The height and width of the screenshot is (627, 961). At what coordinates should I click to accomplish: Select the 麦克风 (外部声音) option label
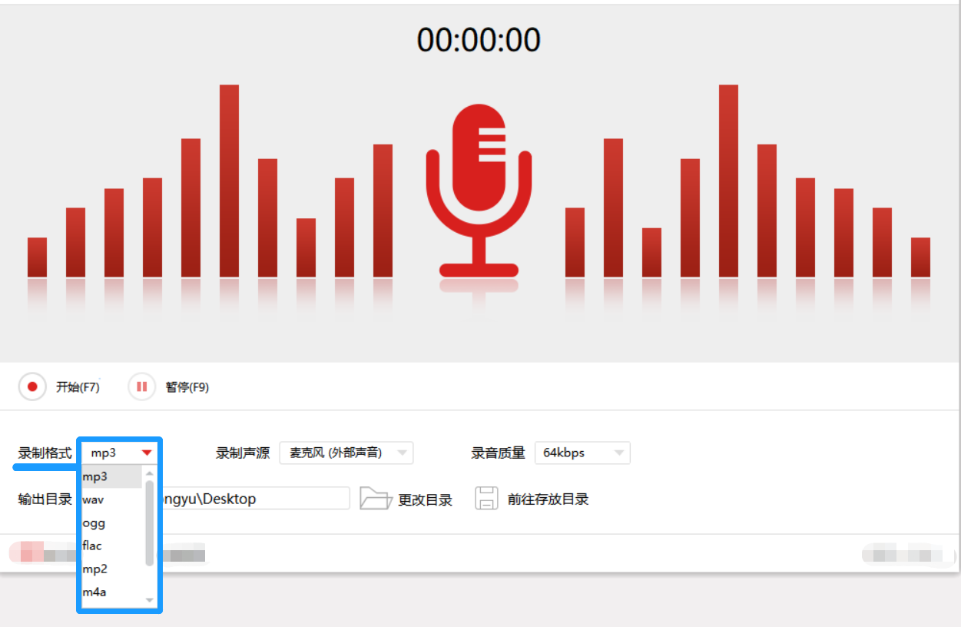[334, 453]
